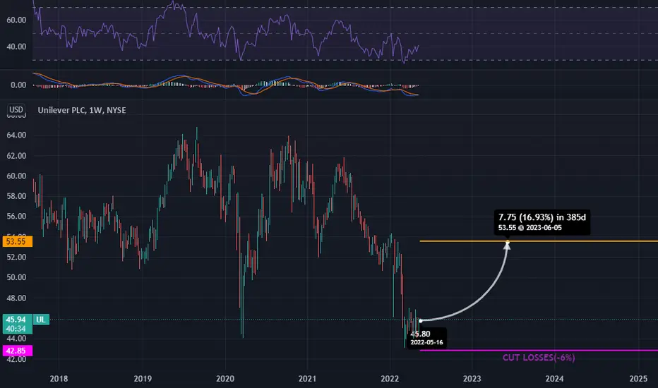Click the 45.94 current price label
The width and height of the screenshot is (658, 388).
tap(17, 320)
